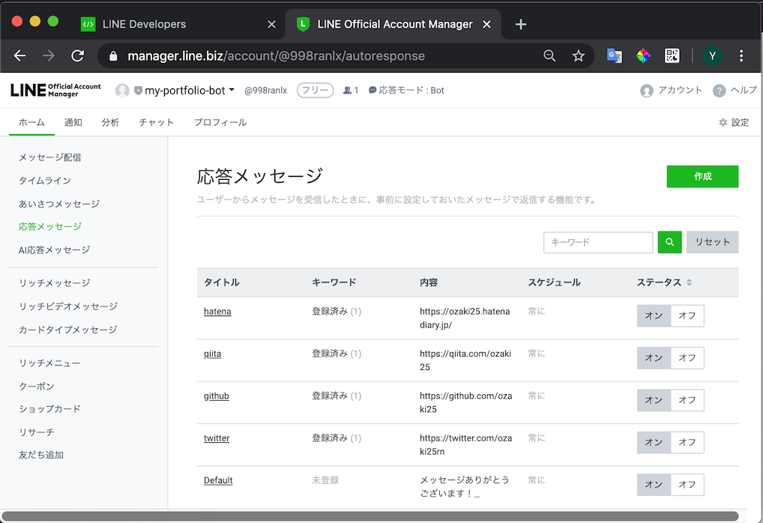Open the twitter response title link

click(x=217, y=438)
